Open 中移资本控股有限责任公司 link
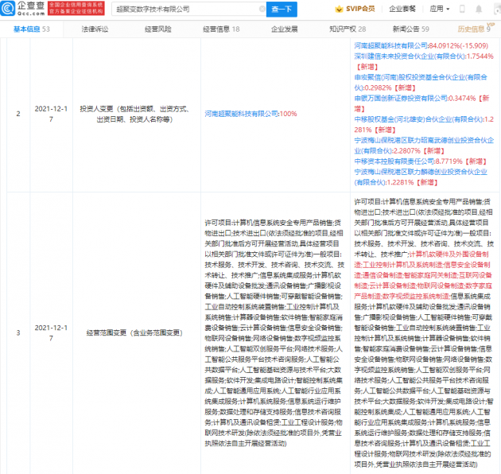Viewport: 501px width, 474px height. click(394, 161)
